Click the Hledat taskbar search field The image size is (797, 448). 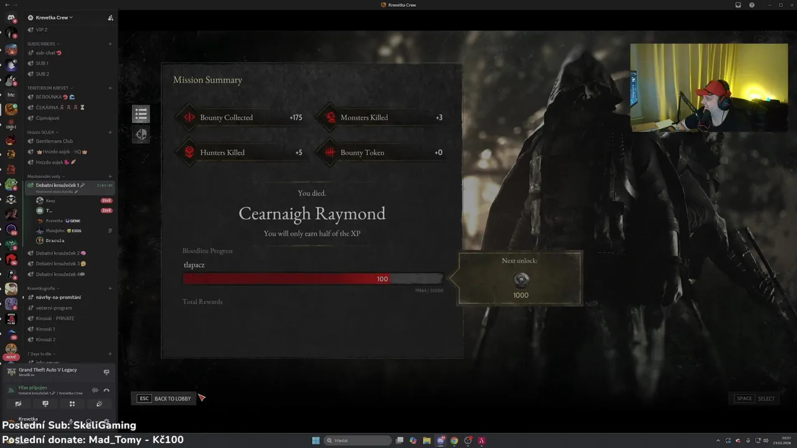[x=359, y=441]
